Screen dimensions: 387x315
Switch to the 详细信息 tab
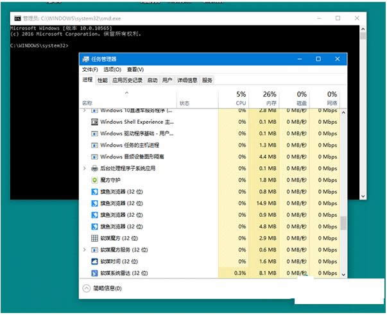tap(187, 80)
